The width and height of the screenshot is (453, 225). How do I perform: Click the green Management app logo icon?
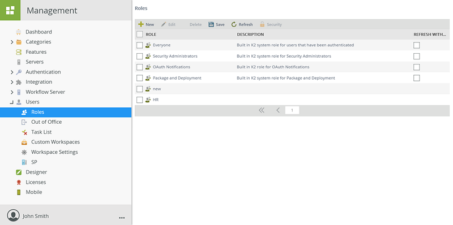10,10
